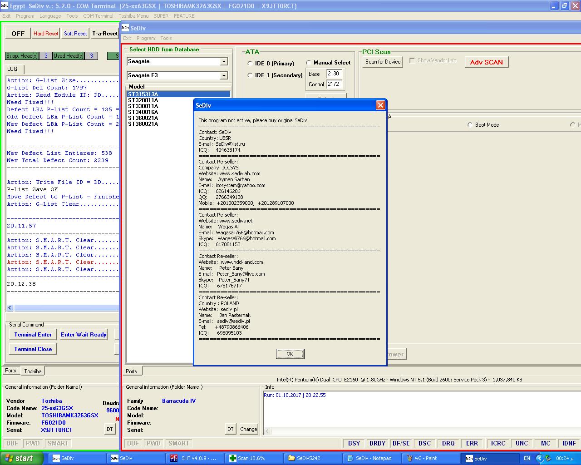Click DT button beside Change
Screen dimensions: 581x465
[231, 429]
